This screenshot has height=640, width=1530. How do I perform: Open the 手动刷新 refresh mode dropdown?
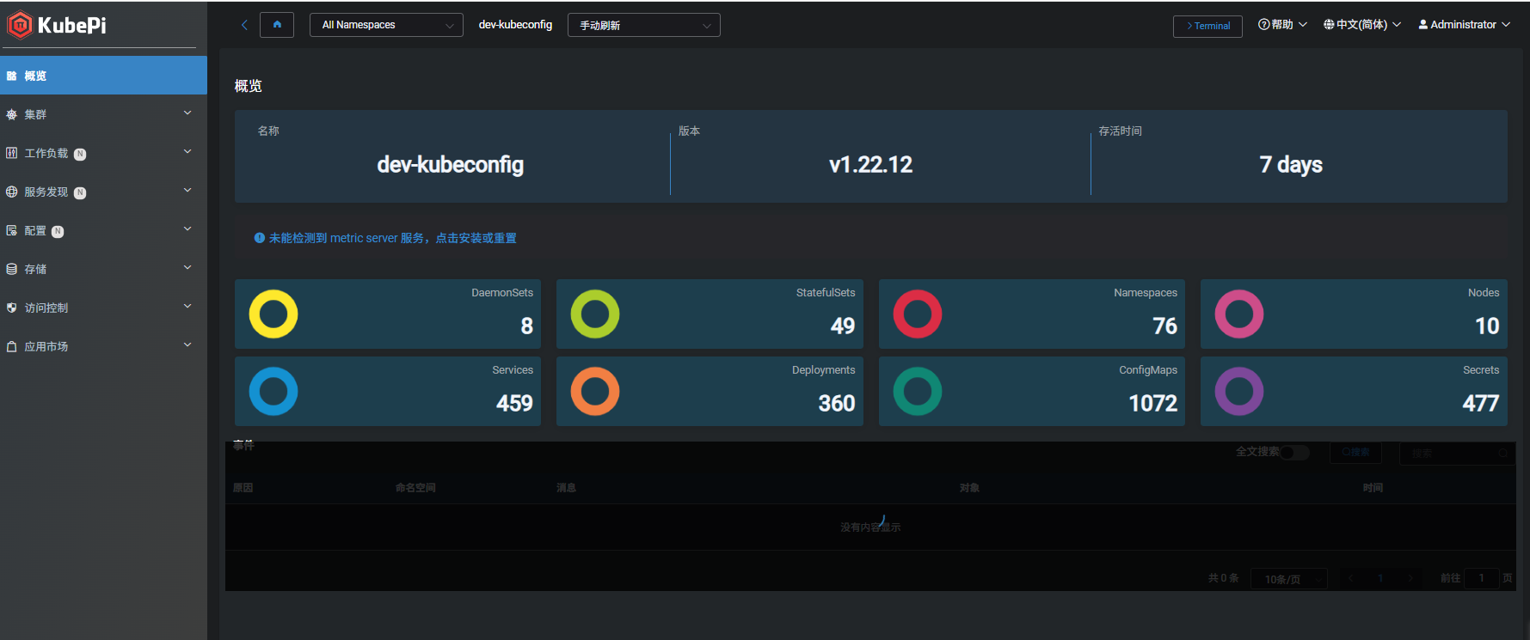pos(643,25)
